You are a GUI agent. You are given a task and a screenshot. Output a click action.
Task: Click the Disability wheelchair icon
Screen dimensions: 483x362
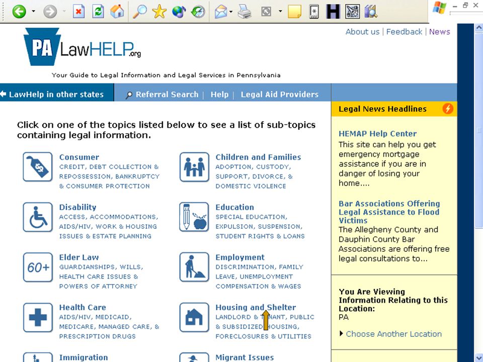pos(38,217)
